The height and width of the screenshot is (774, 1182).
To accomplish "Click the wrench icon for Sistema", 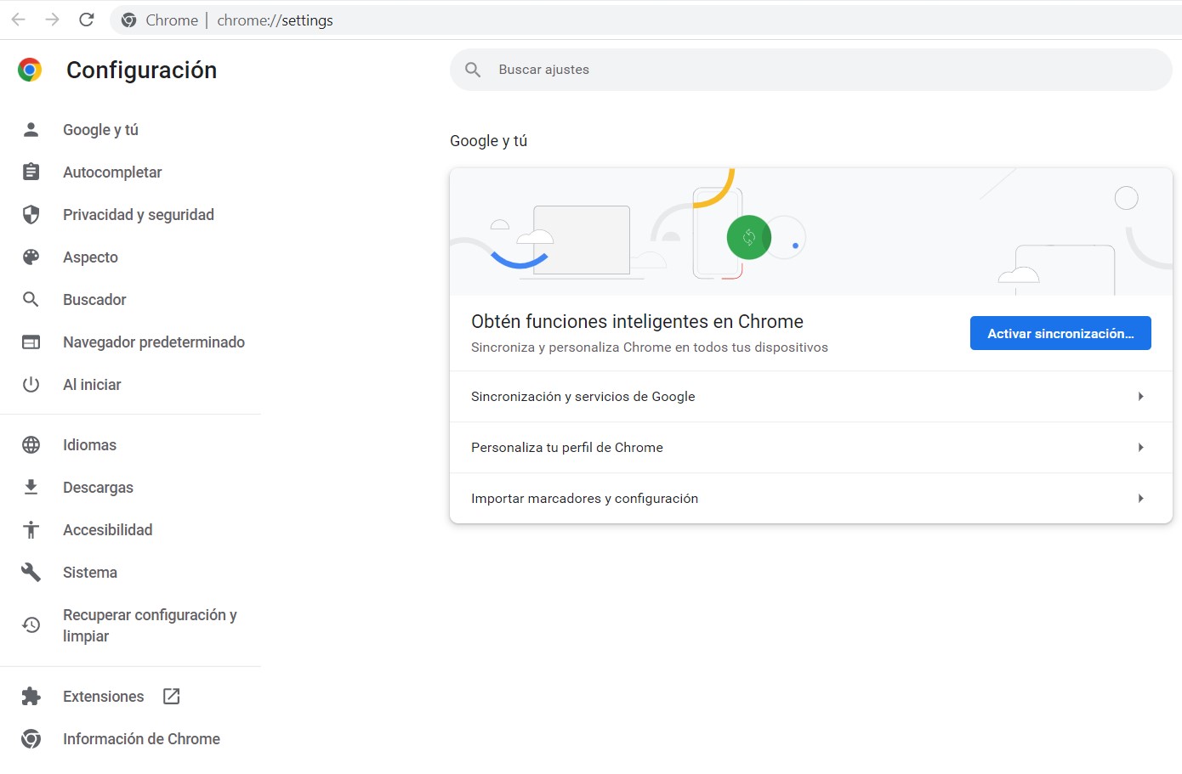I will pos(31,572).
